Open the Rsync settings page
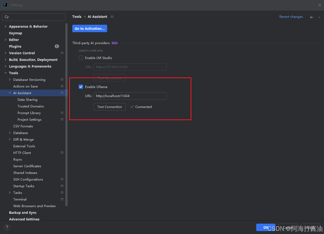This screenshot has width=324, height=234. pyautogui.click(x=18, y=159)
